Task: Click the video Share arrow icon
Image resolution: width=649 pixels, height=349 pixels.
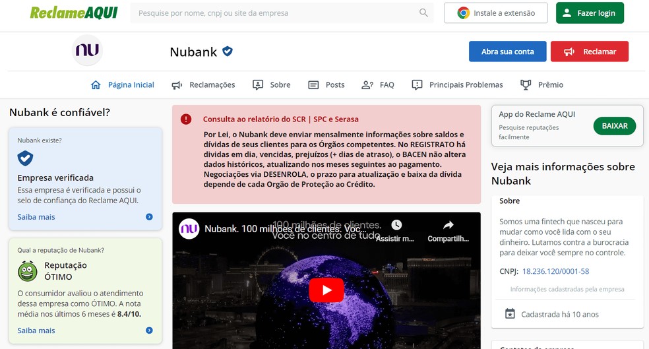Action: (448, 225)
